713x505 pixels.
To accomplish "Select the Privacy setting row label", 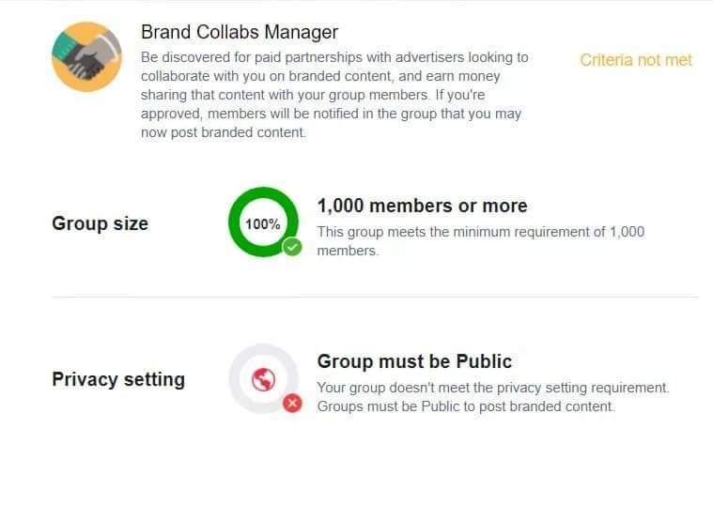I will tap(118, 379).
